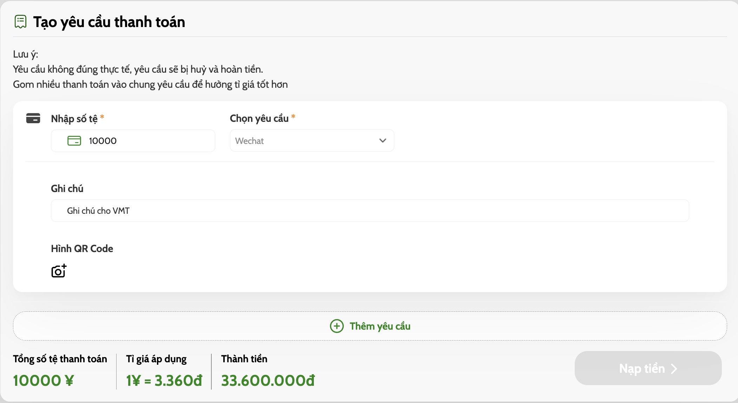Click the Hình QR Code label
738x403 pixels.
point(82,249)
